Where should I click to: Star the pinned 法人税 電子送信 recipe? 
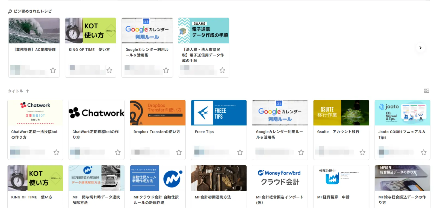[223, 70]
